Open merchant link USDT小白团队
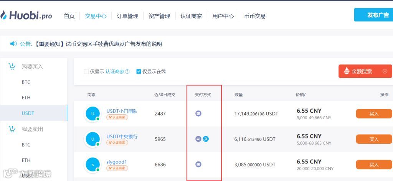Viewport: 393px width, 181px height. point(122,111)
